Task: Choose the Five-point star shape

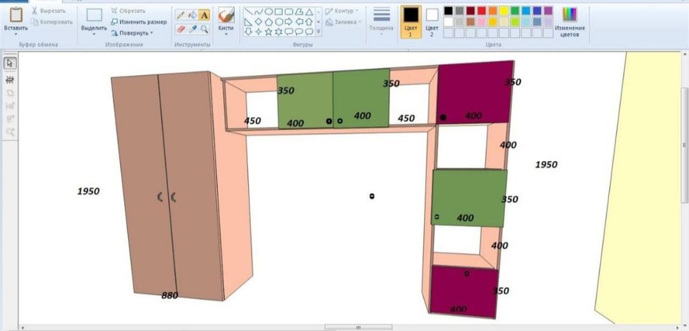Action: coord(269,32)
